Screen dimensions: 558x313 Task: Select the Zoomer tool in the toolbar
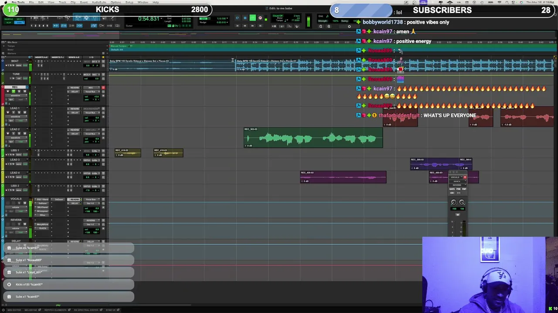click(67, 18)
